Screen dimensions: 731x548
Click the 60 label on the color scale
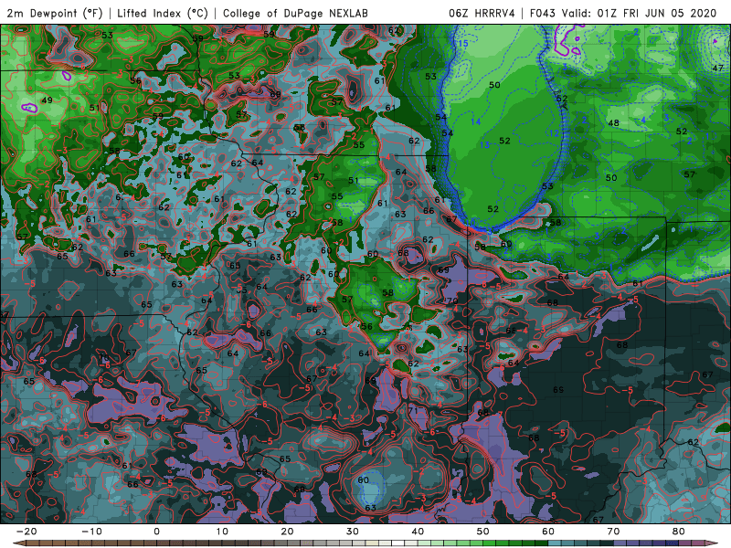(x=548, y=532)
